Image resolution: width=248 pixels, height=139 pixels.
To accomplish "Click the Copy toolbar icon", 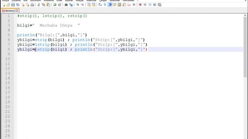I will coord(43,5).
